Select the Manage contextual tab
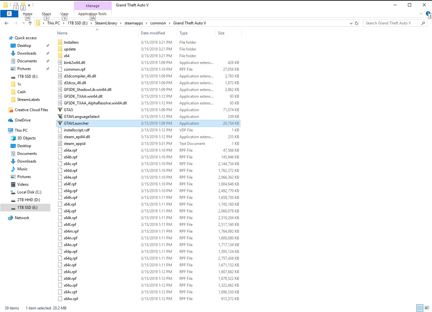Screen dimensions: 432x312 [93, 6]
